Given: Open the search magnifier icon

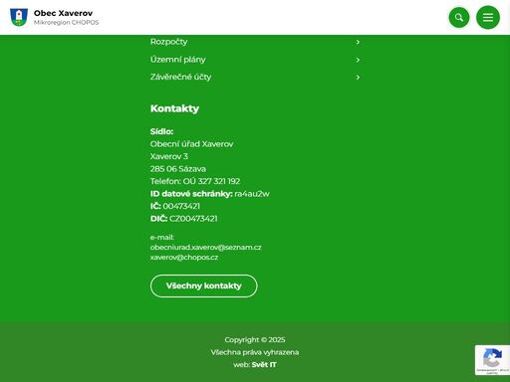Looking at the screenshot, I should pos(459,17).
